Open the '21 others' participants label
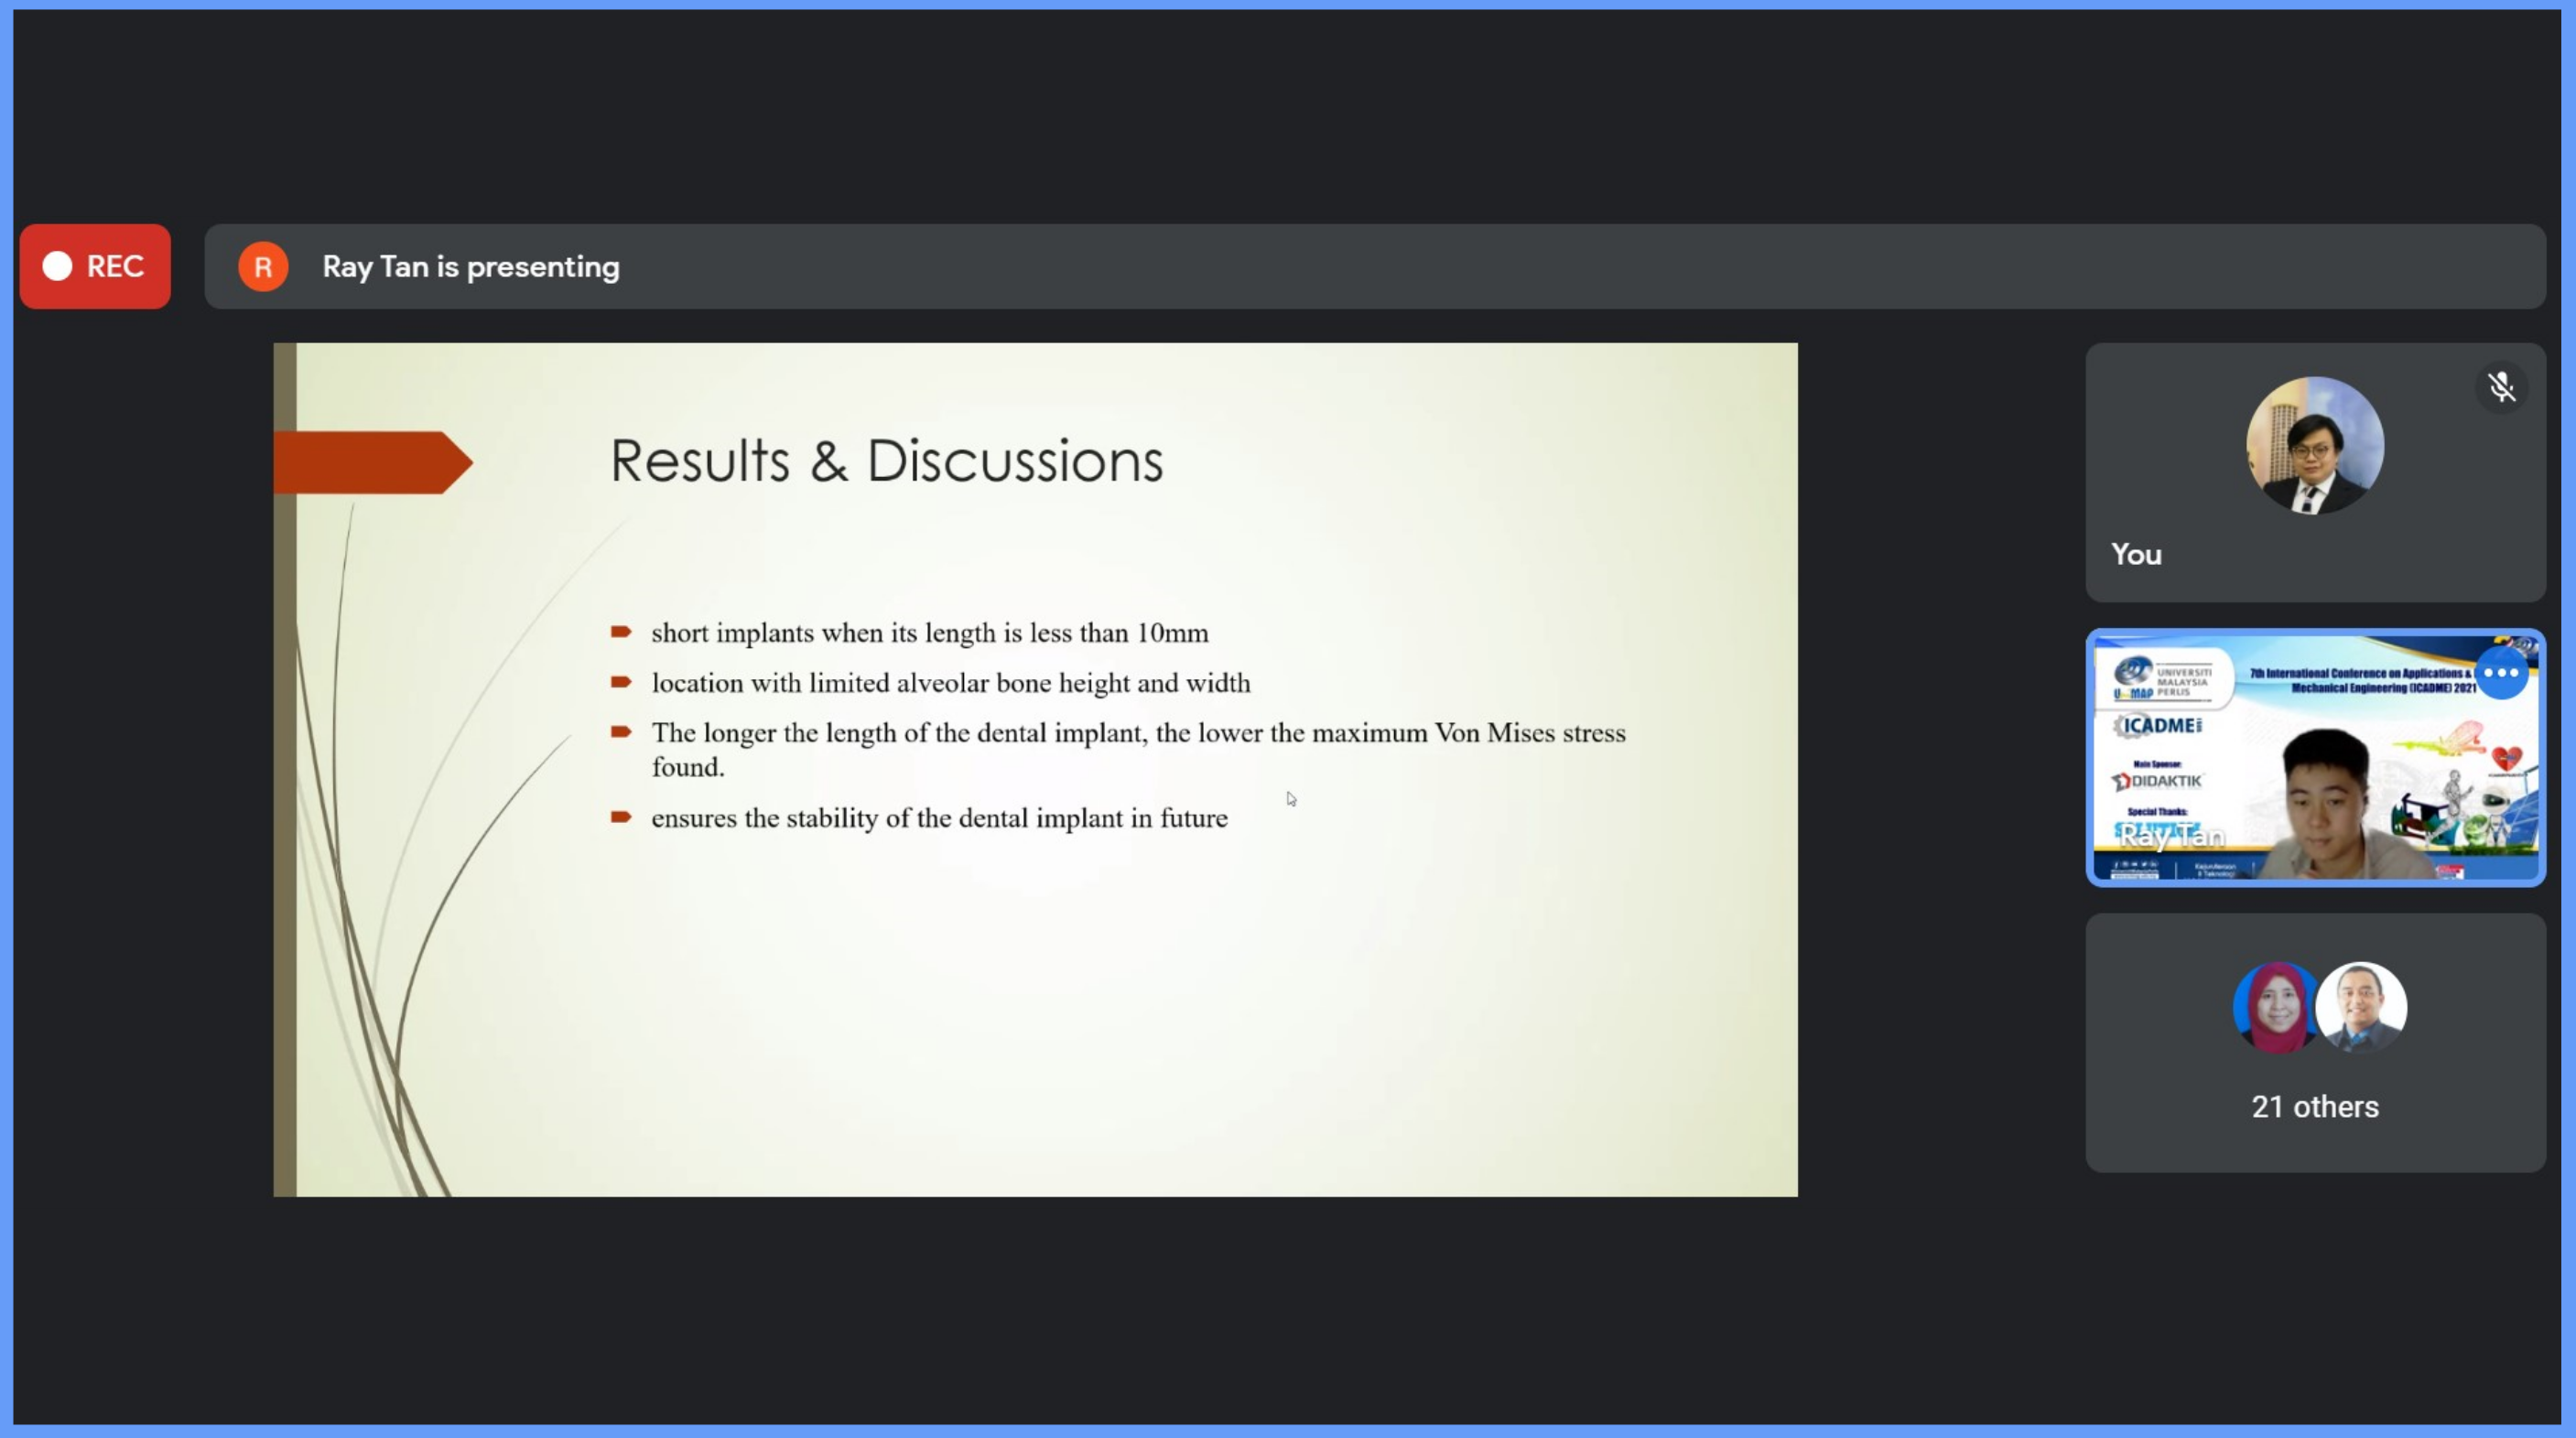This screenshot has height=1438, width=2576. [x=2314, y=1106]
